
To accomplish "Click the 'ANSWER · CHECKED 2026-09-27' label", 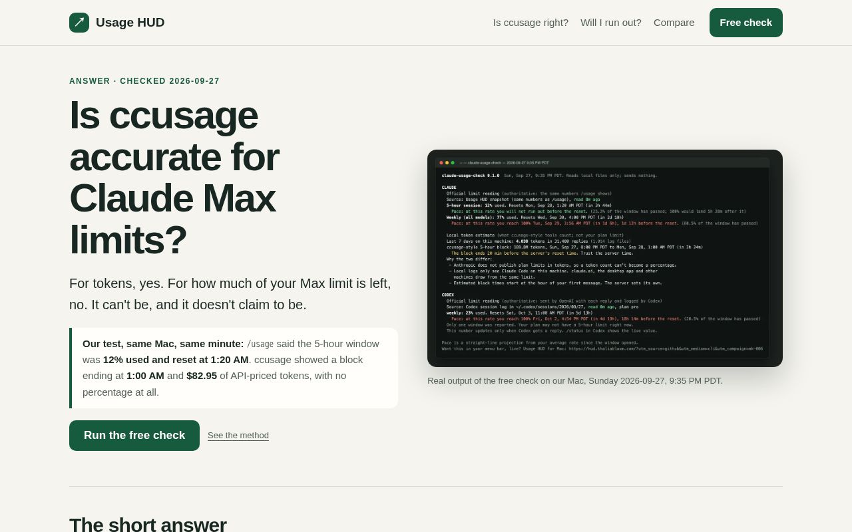I will (x=144, y=81).
